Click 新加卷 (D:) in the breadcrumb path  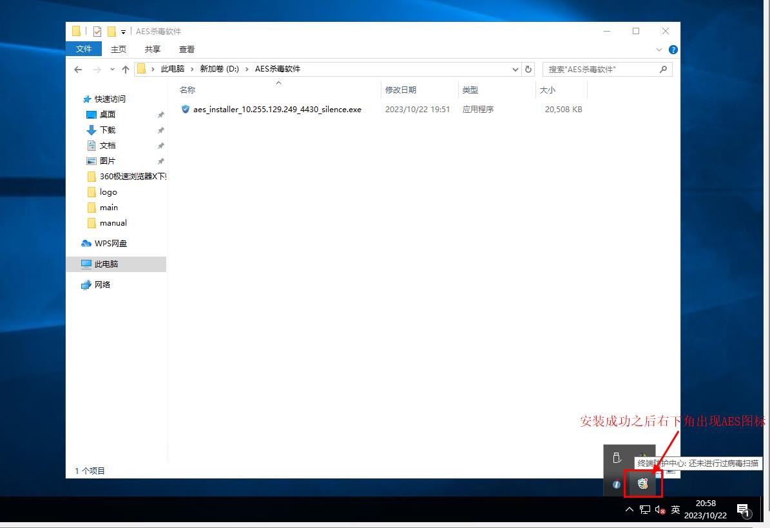tap(219, 69)
